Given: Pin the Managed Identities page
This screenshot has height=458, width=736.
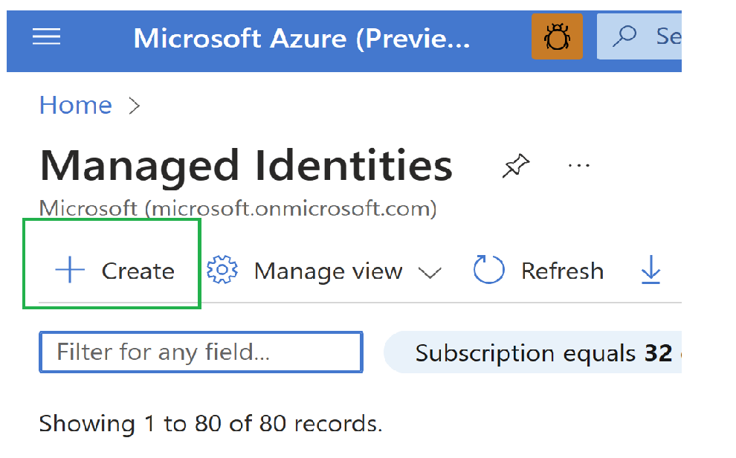Looking at the screenshot, I should pos(516,166).
